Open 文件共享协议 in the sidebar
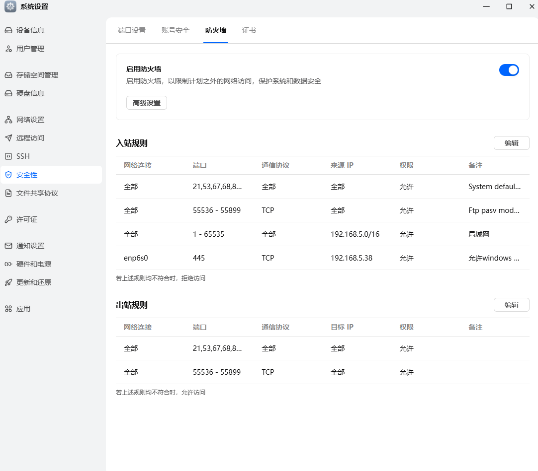This screenshot has width=538, height=471. coord(37,193)
